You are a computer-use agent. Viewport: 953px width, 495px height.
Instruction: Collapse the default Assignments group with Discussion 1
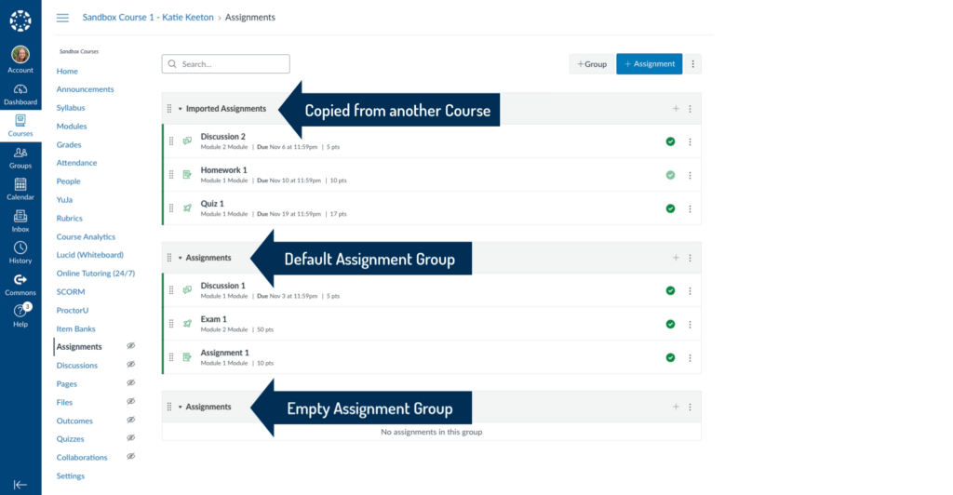(181, 258)
